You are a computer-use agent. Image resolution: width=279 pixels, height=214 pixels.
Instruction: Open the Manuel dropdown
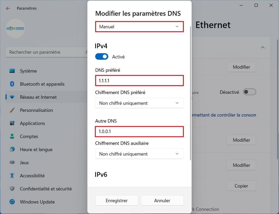(139, 27)
